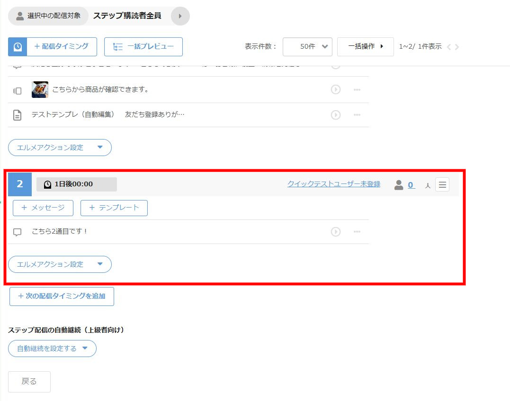
Task: Open three-dot menu for こちら2通目です！ message
Action: [357, 232]
